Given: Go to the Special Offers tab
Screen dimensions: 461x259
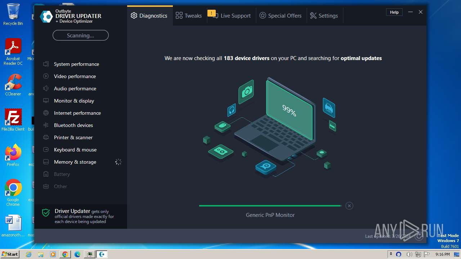Looking at the screenshot, I should point(281,16).
